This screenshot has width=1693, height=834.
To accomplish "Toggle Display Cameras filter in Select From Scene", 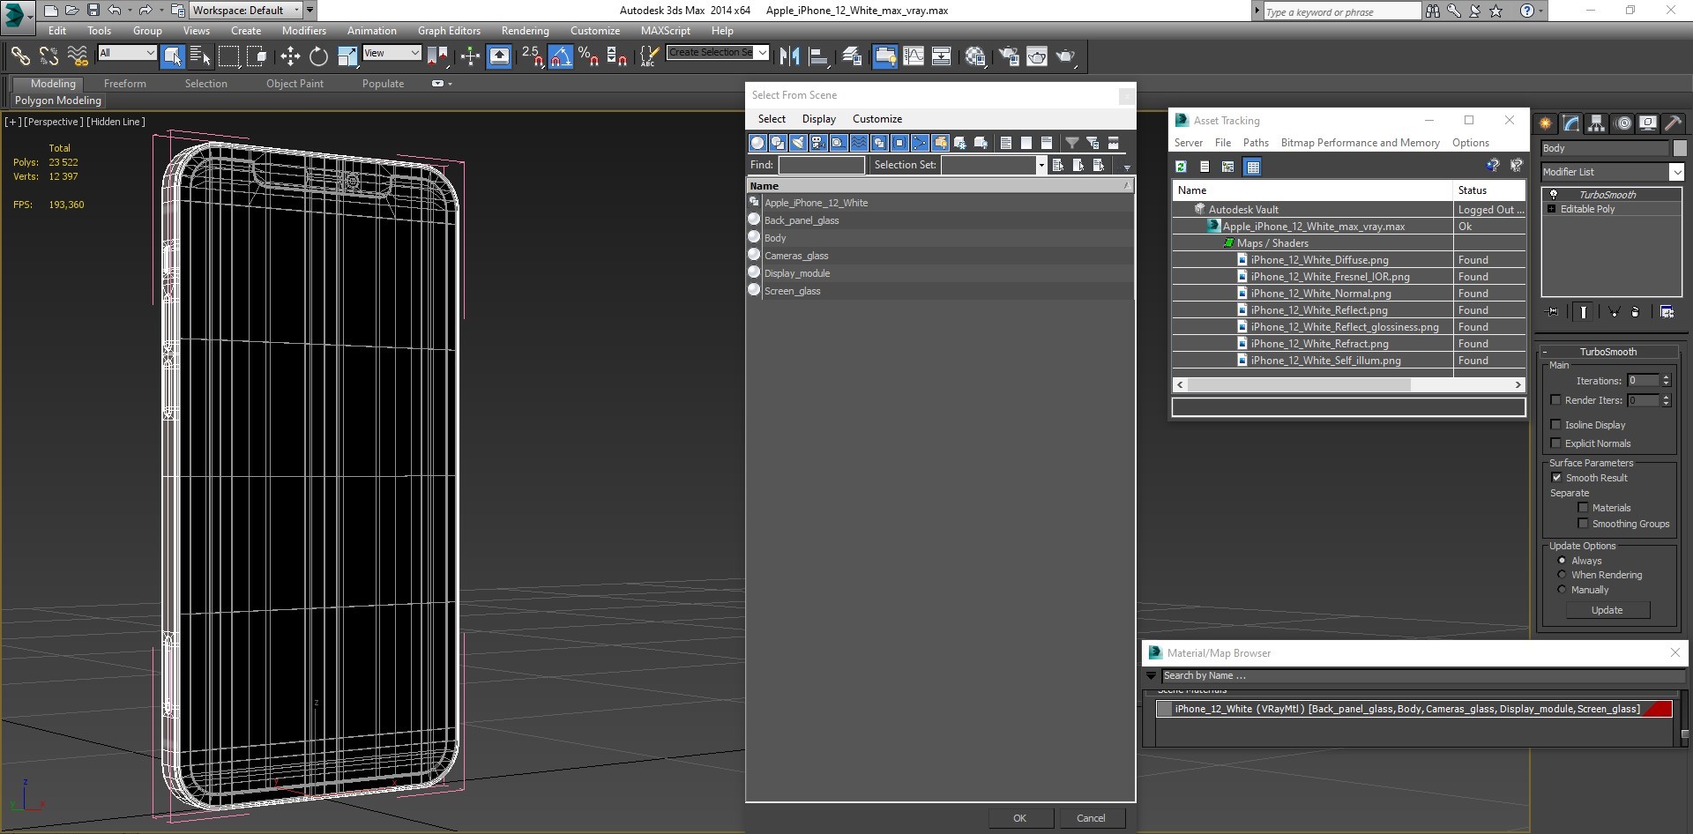I will pos(818,143).
